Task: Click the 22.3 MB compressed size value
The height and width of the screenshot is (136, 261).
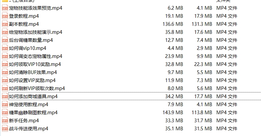Action: pos(204,64)
